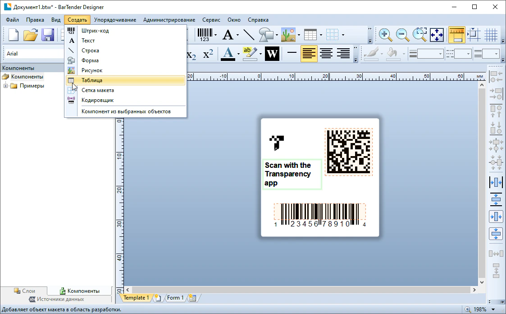Click the zoom out magnifier icon

point(402,35)
